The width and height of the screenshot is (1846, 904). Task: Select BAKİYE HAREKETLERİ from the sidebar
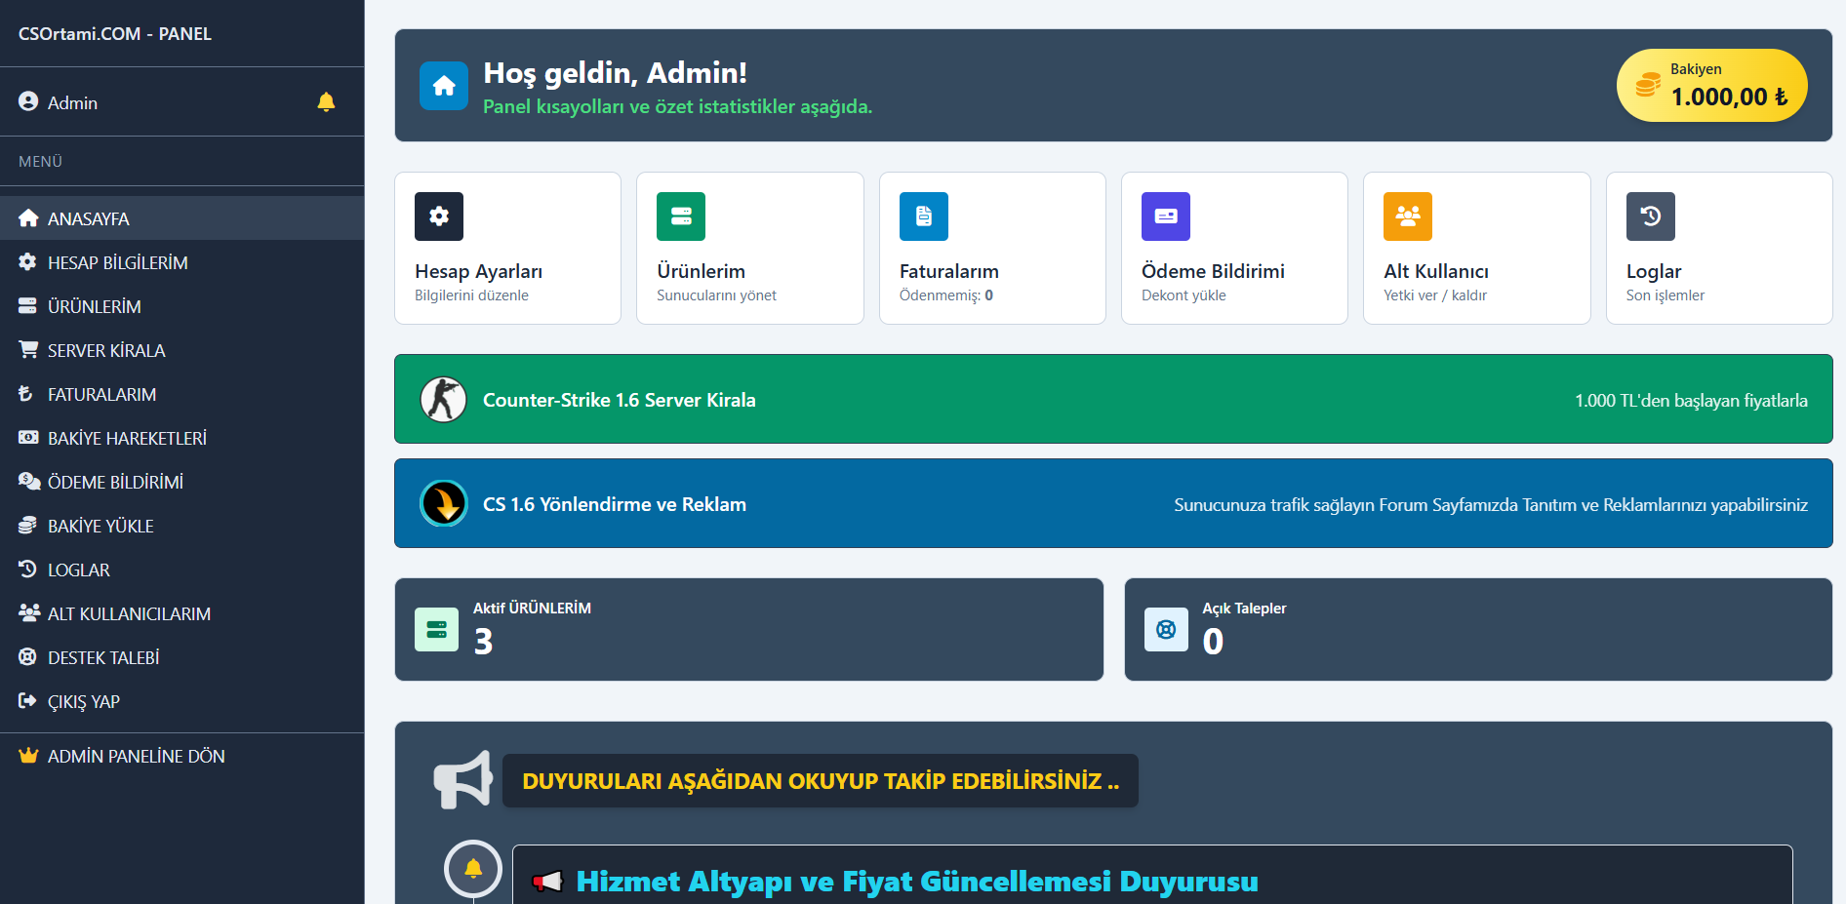(x=127, y=437)
